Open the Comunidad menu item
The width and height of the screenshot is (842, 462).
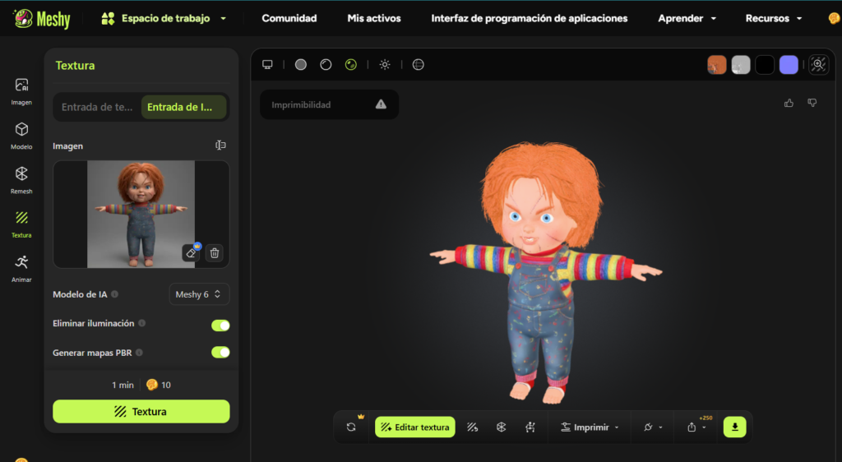point(289,18)
